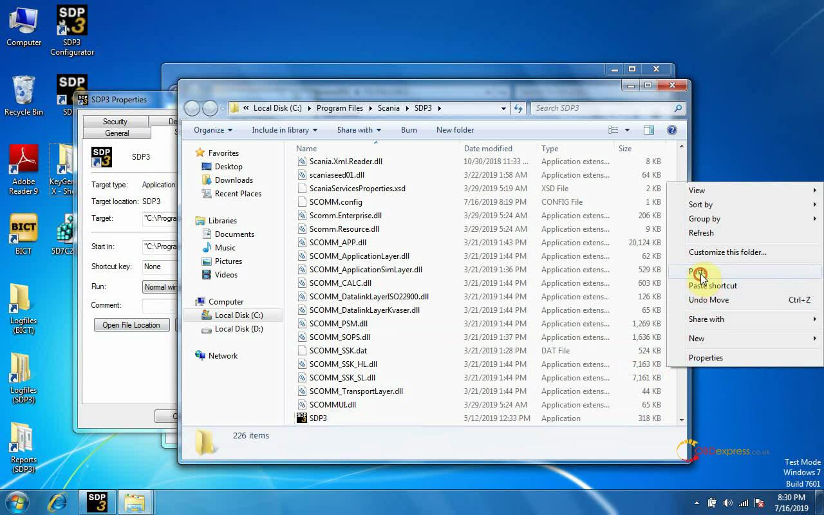
Task: Click into the Search SDP3 field
Action: [601, 108]
